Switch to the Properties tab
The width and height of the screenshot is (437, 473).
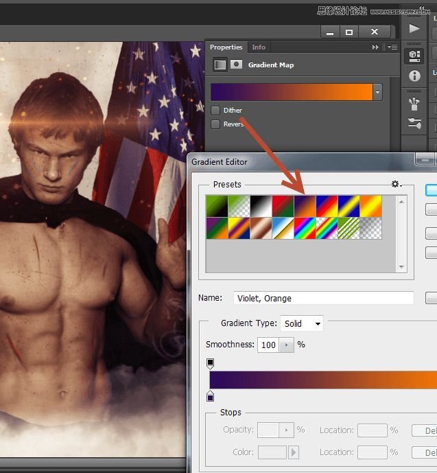pos(226,47)
